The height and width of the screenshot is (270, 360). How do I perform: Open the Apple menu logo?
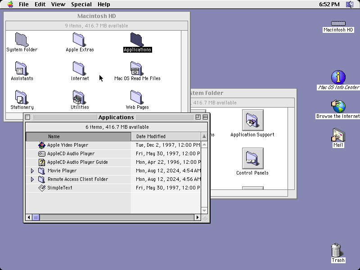(10, 4)
